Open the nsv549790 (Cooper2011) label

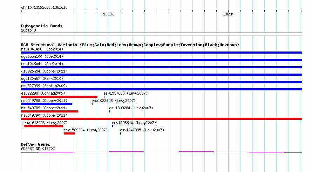pos(44,115)
